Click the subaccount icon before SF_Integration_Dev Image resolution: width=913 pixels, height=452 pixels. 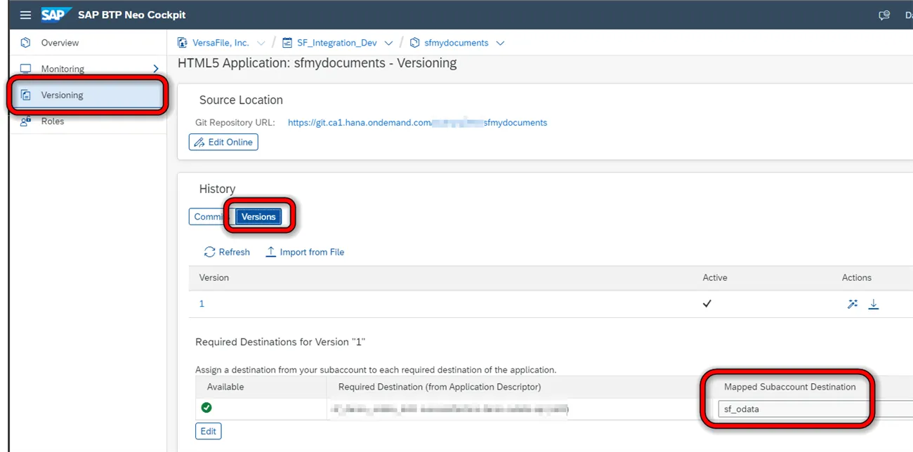point(287,43)
